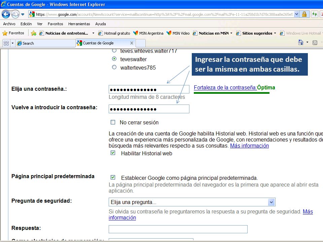This screenshot has height=242, width=323.
Task: Open the Herramientas menu
Action: pos(79,24)
